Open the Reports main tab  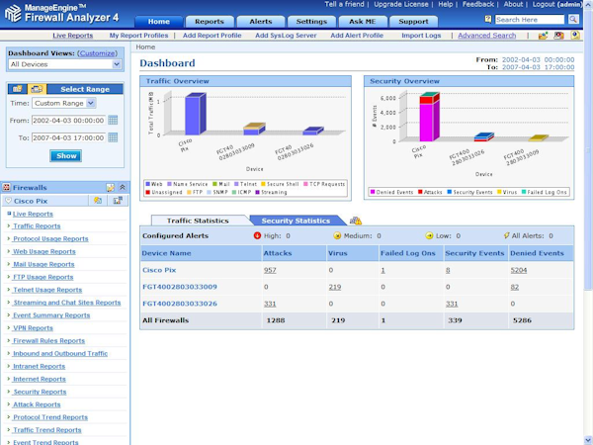(x=210, y=22)
